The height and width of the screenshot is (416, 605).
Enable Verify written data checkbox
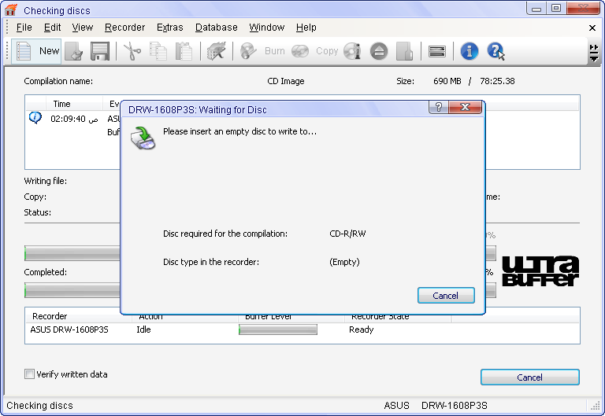point(29,374)
